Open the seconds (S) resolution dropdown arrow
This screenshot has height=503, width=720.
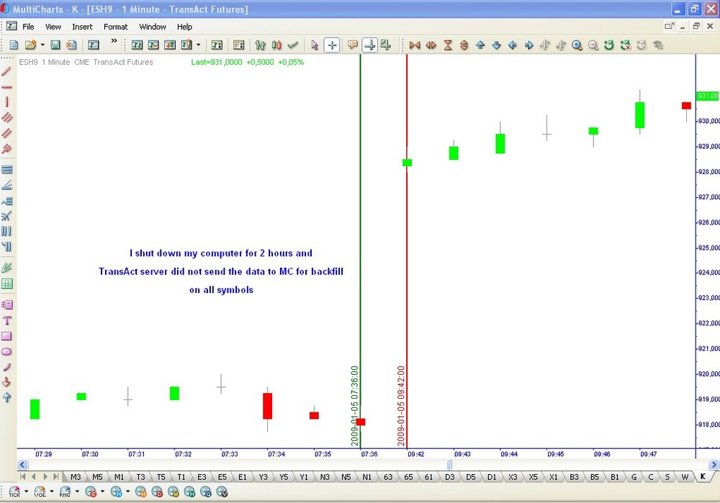click(102, 491)
